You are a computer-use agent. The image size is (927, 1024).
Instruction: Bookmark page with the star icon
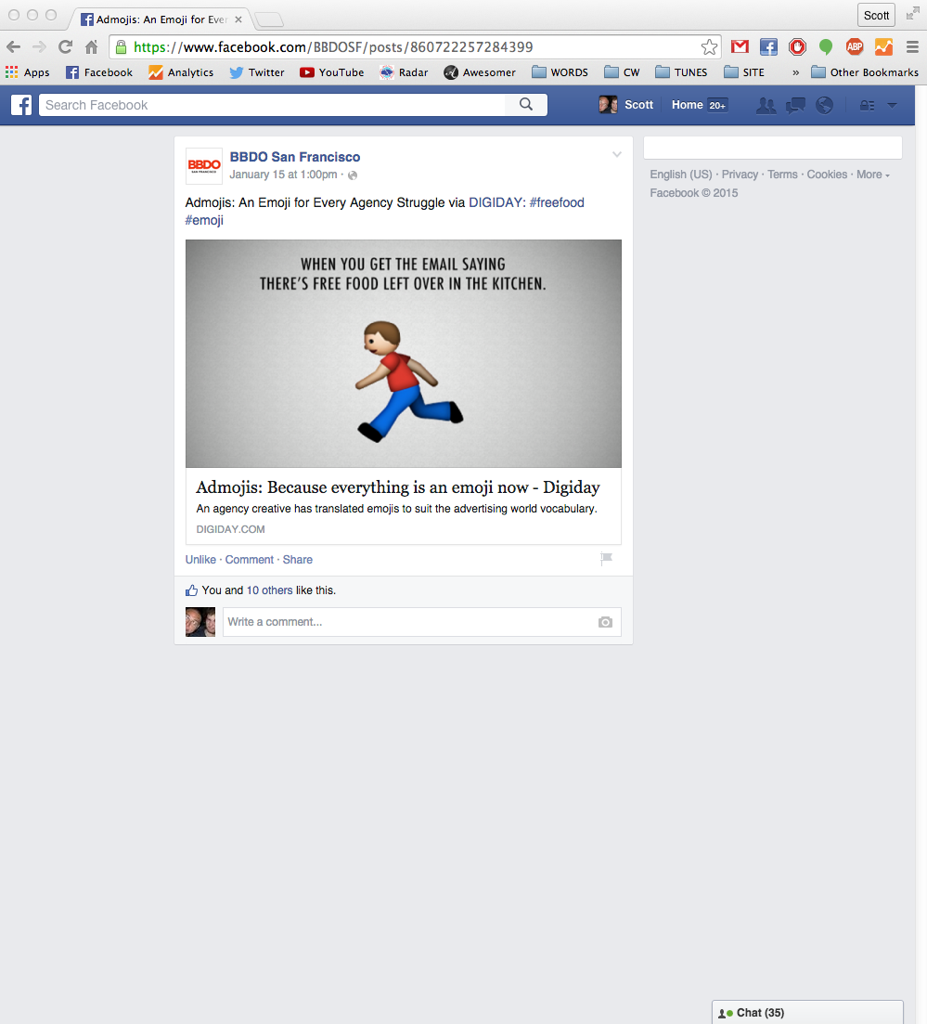(709, 47)
